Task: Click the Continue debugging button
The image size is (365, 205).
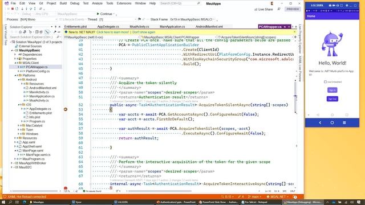Action: (x=104, y=14)
